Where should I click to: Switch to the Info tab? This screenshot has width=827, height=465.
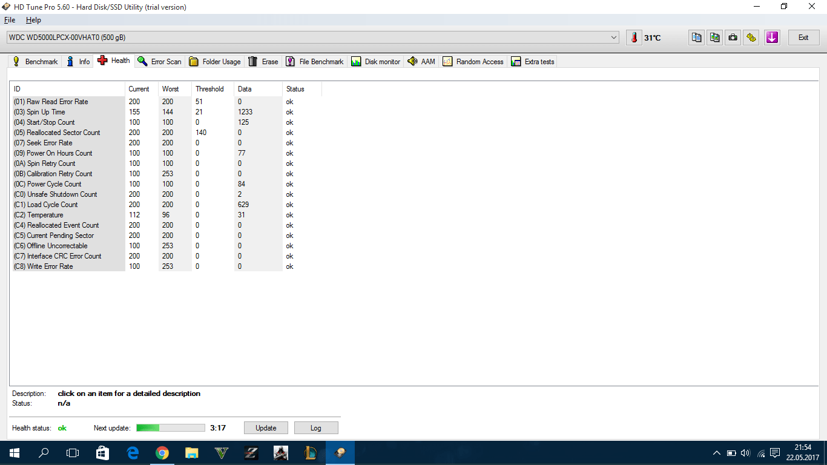coord(78,62)
